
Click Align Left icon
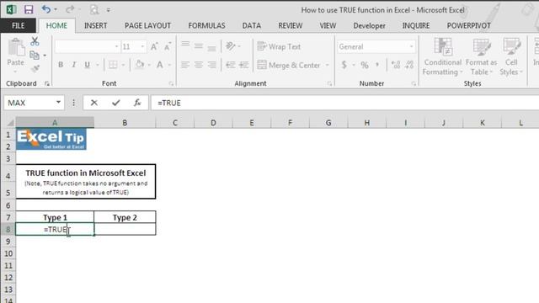(x=185, y=65)
